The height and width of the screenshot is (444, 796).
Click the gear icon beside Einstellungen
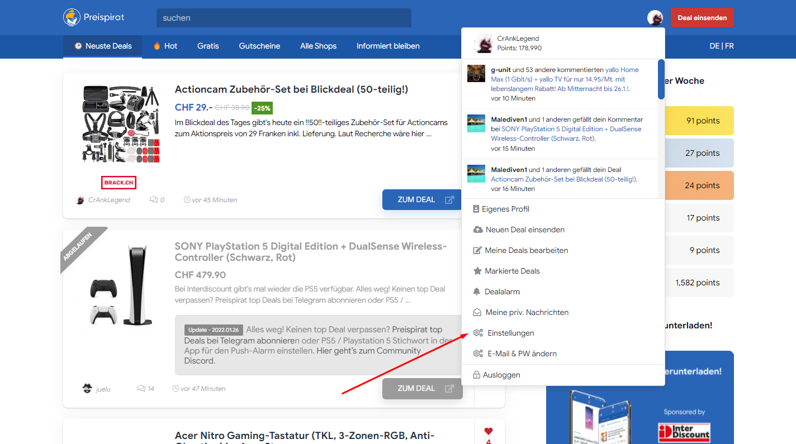point(477,333)
